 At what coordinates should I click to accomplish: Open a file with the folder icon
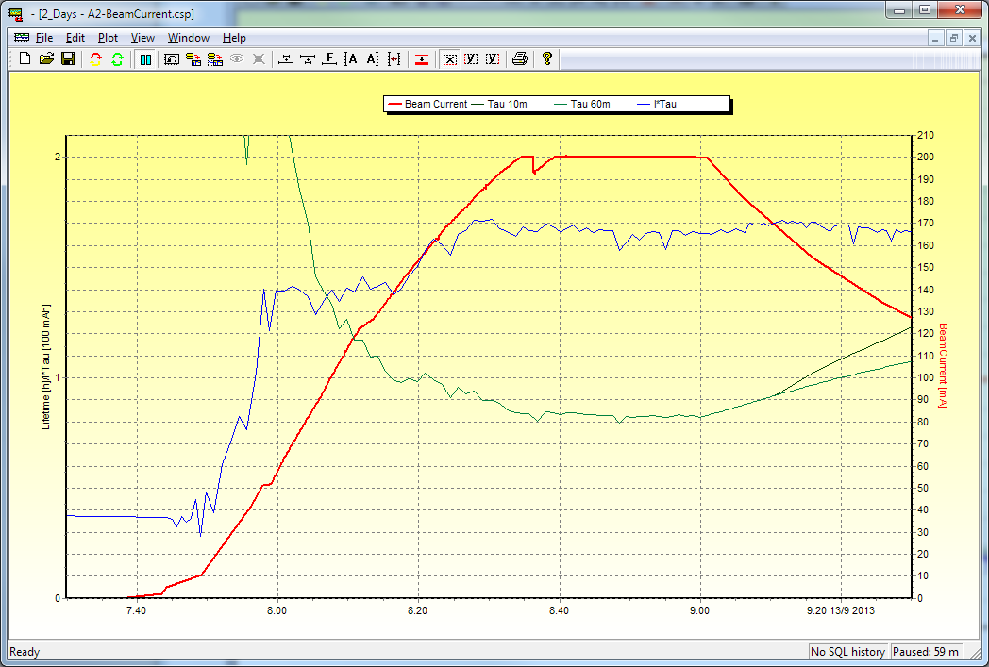coord(46,58)
